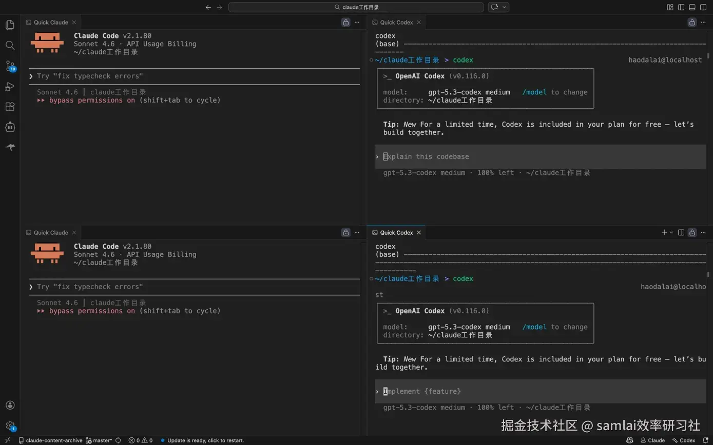Open the Extensions view

click(x=10, y=107)
